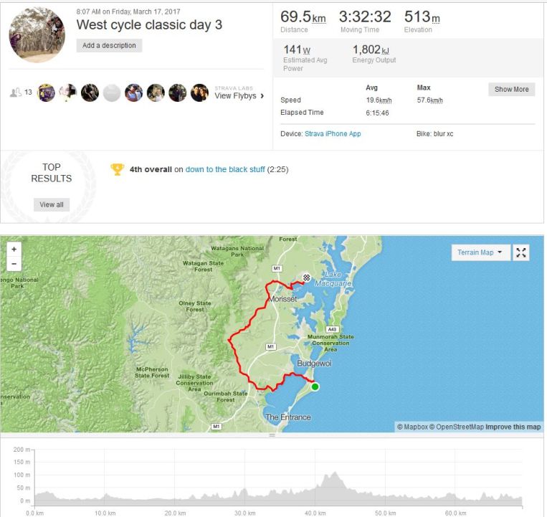The height and width of the screenshot is (517, 547).
Task: Click the blank grey placeholder avatar
Action: tap(112, 93)
